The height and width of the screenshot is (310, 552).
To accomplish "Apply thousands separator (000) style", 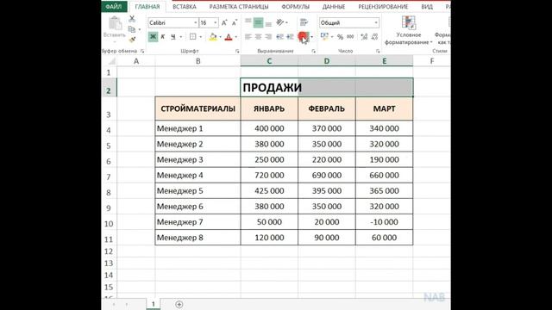I will (350, 36).
